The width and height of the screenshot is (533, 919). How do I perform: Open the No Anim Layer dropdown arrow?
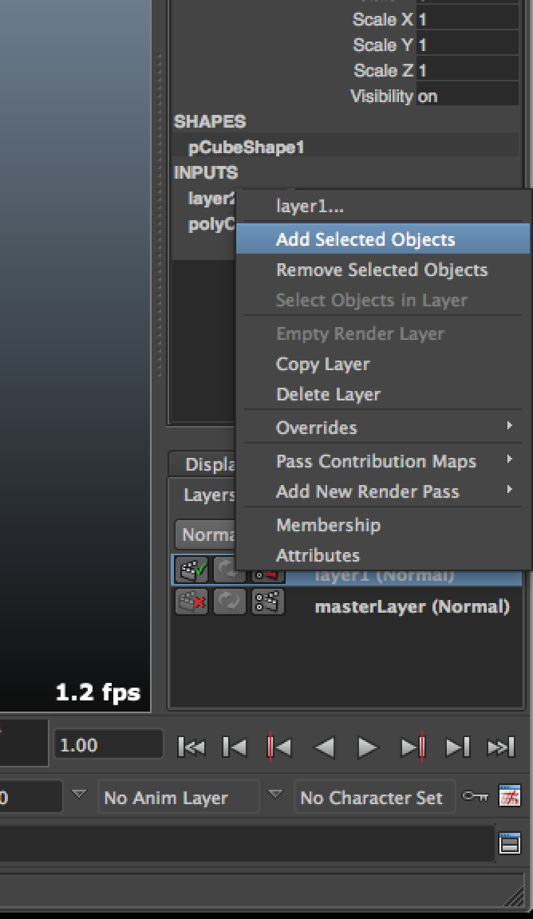(78, 795)
